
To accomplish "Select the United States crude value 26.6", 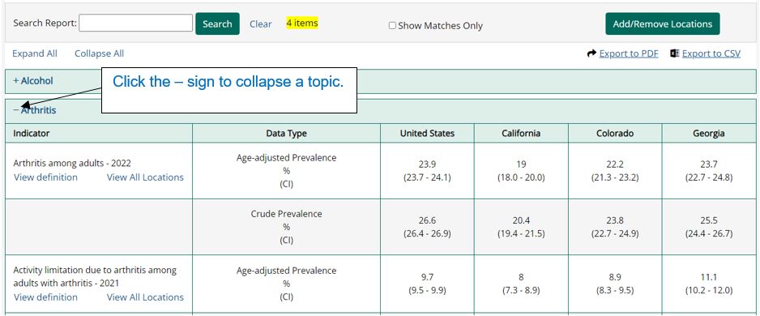I will [427, 220].
